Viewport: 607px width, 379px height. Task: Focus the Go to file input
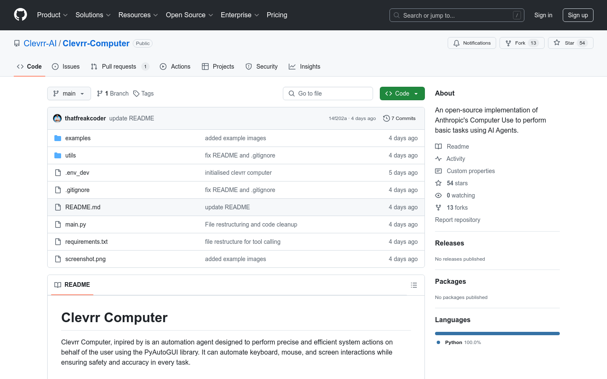(x=328, y=93)
